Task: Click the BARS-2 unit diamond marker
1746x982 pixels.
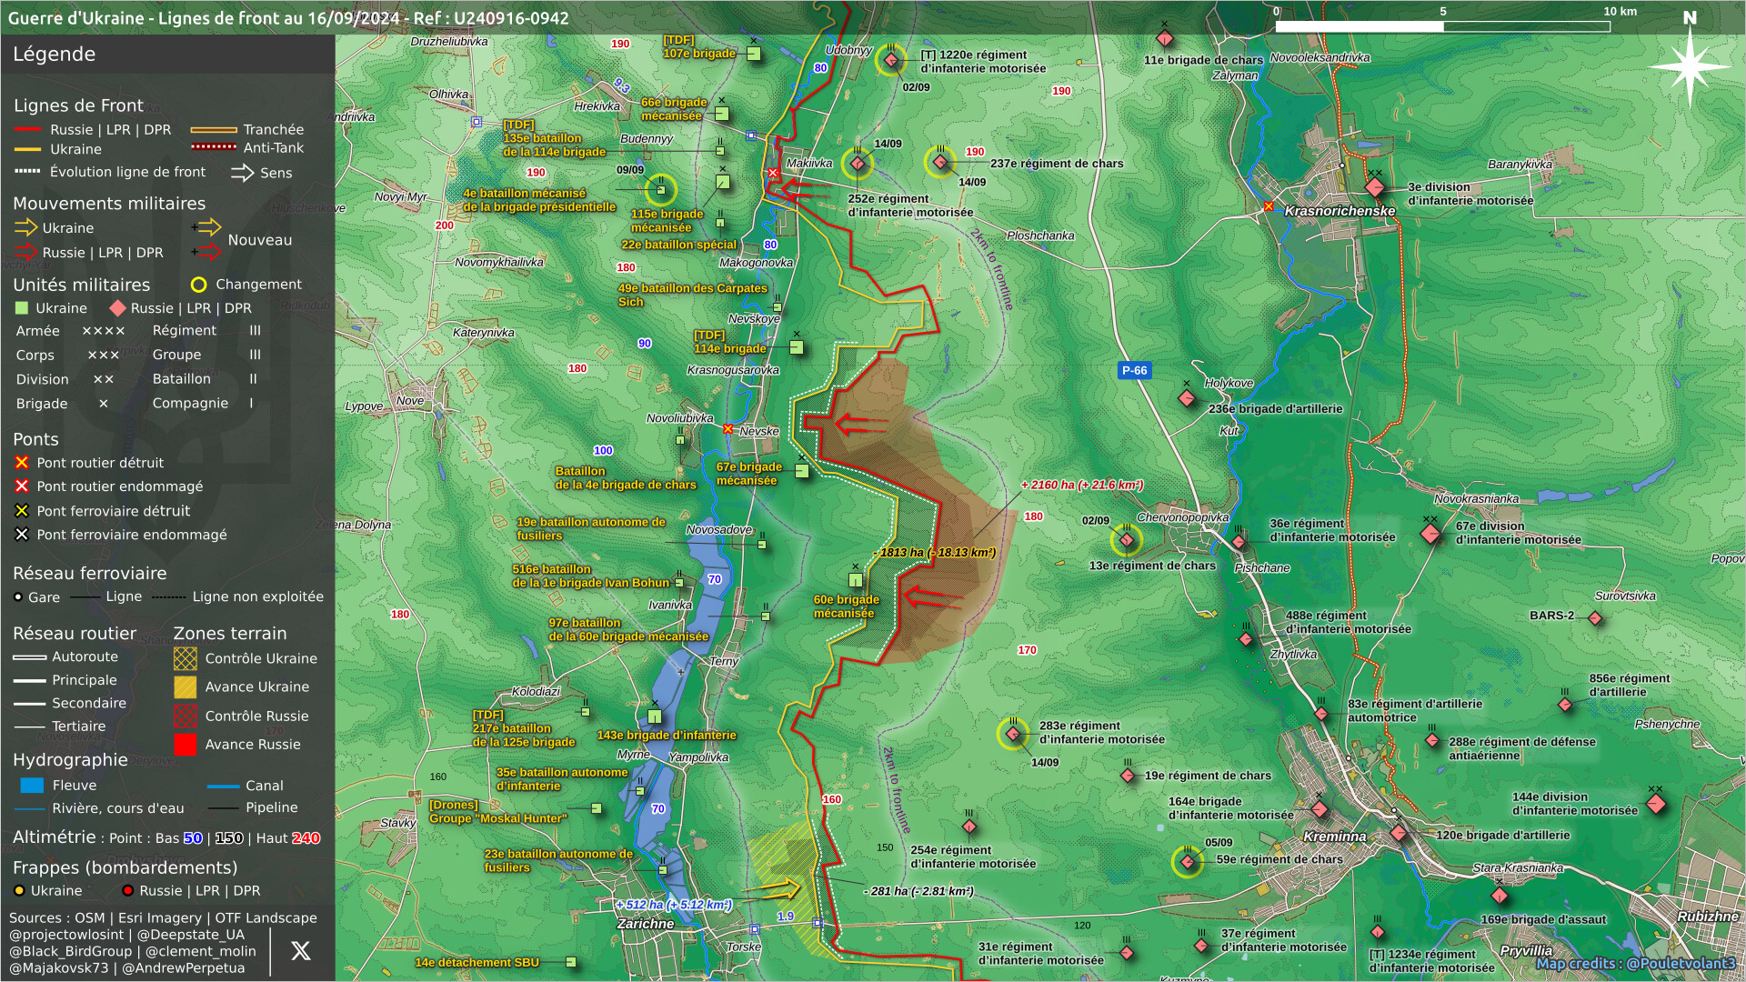Action: coord(1594,618)
